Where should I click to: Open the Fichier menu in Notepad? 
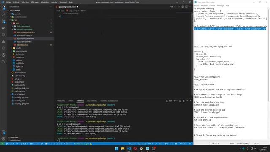[197, 5]
